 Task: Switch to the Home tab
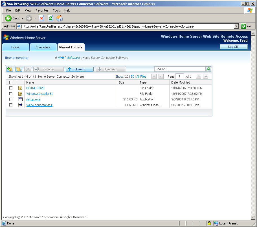coord(16,47)
